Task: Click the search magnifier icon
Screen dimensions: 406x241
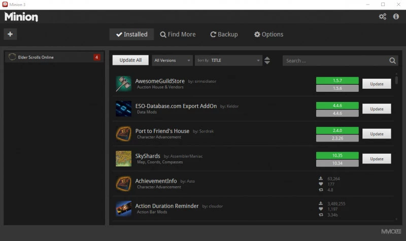Action: click(x=392, y=60)
